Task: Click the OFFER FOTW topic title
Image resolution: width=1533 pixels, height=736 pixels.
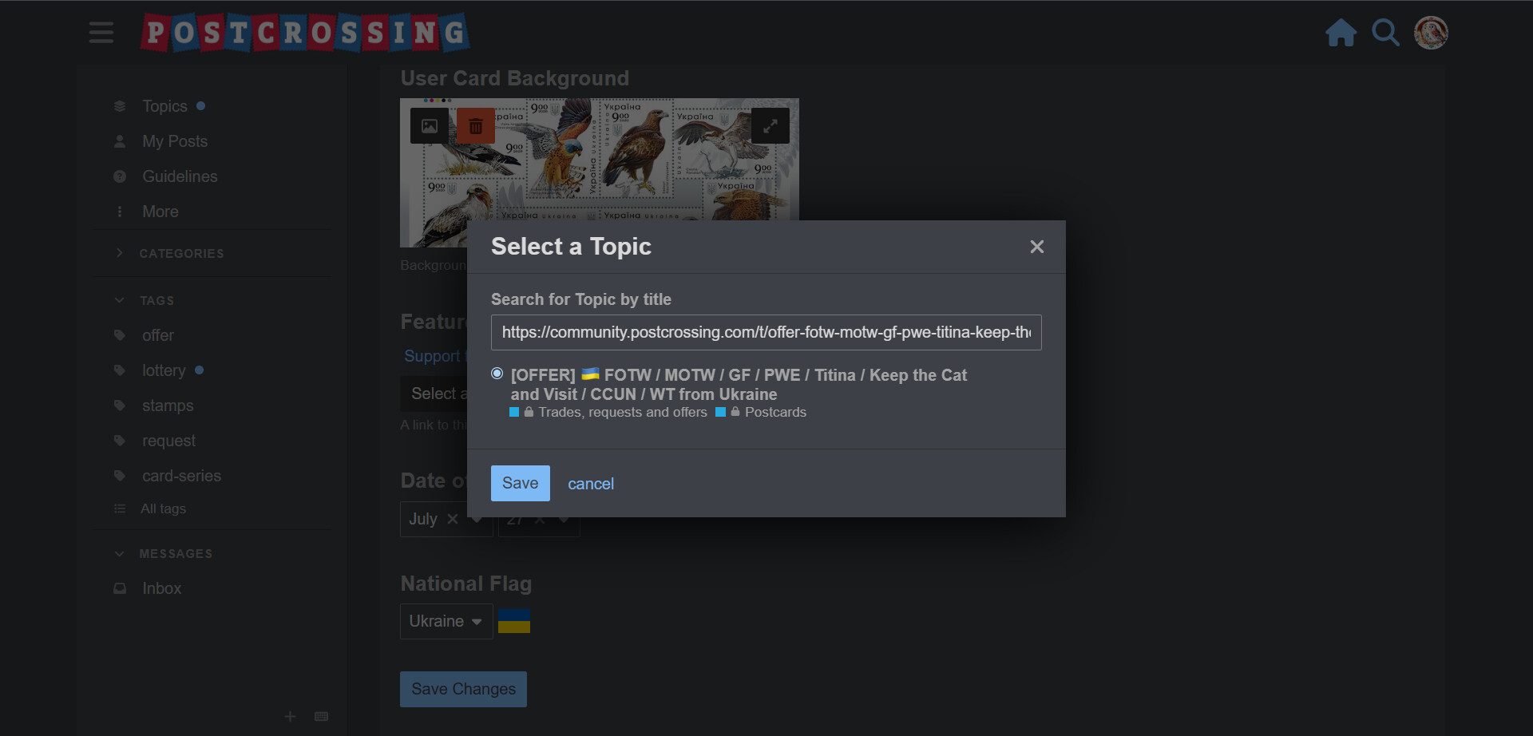Action: pos(739,384)
